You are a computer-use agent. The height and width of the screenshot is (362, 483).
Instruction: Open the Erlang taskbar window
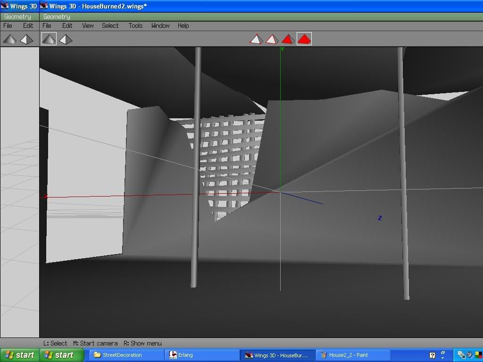(x=185, y=355)
